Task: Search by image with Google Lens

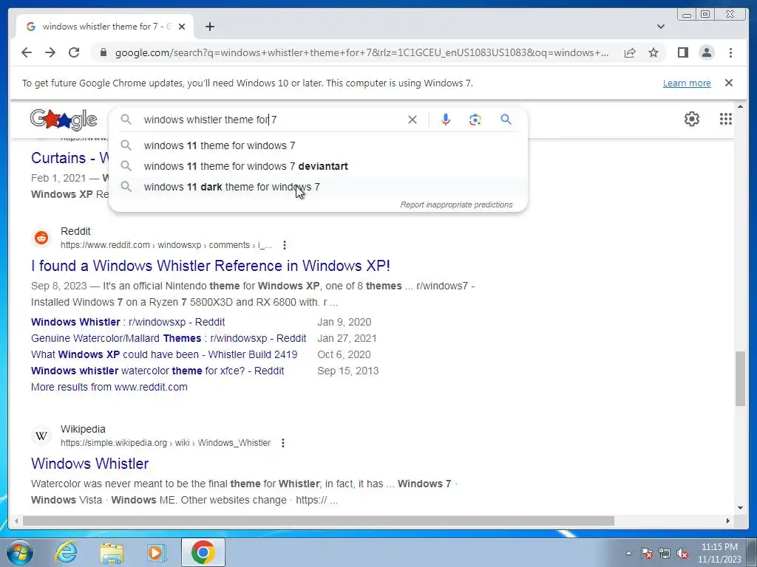Action: (x=475, y=120)
